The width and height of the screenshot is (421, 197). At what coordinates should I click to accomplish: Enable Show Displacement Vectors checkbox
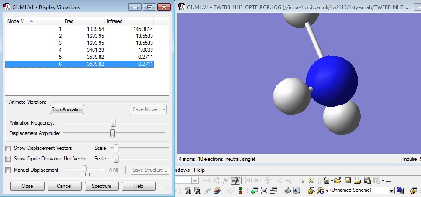(8, 148)
